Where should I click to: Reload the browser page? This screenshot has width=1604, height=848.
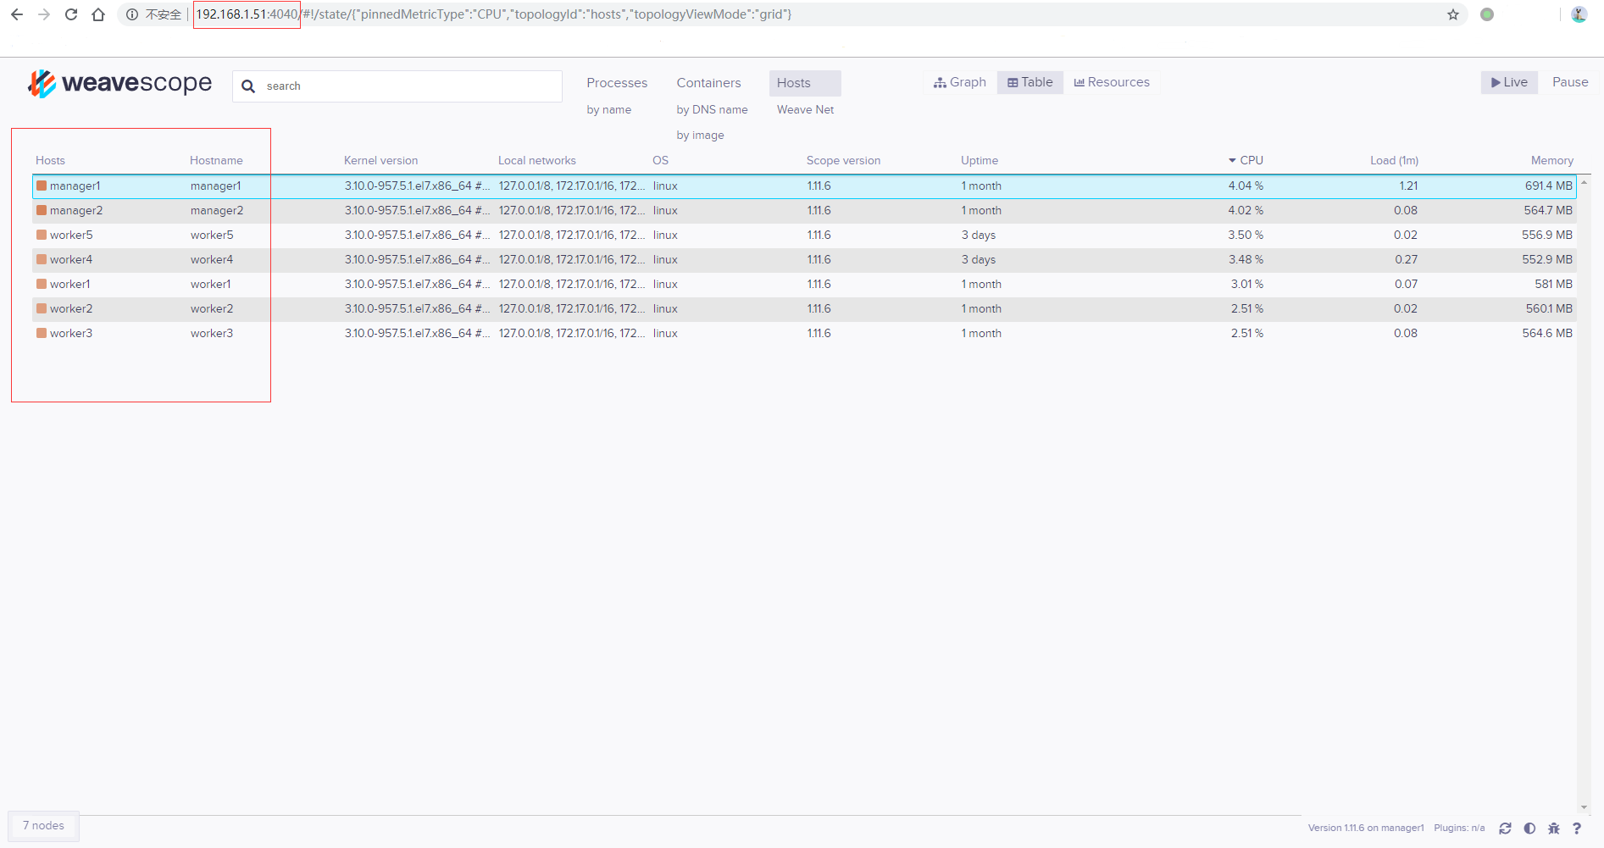(x=71, y=14)
